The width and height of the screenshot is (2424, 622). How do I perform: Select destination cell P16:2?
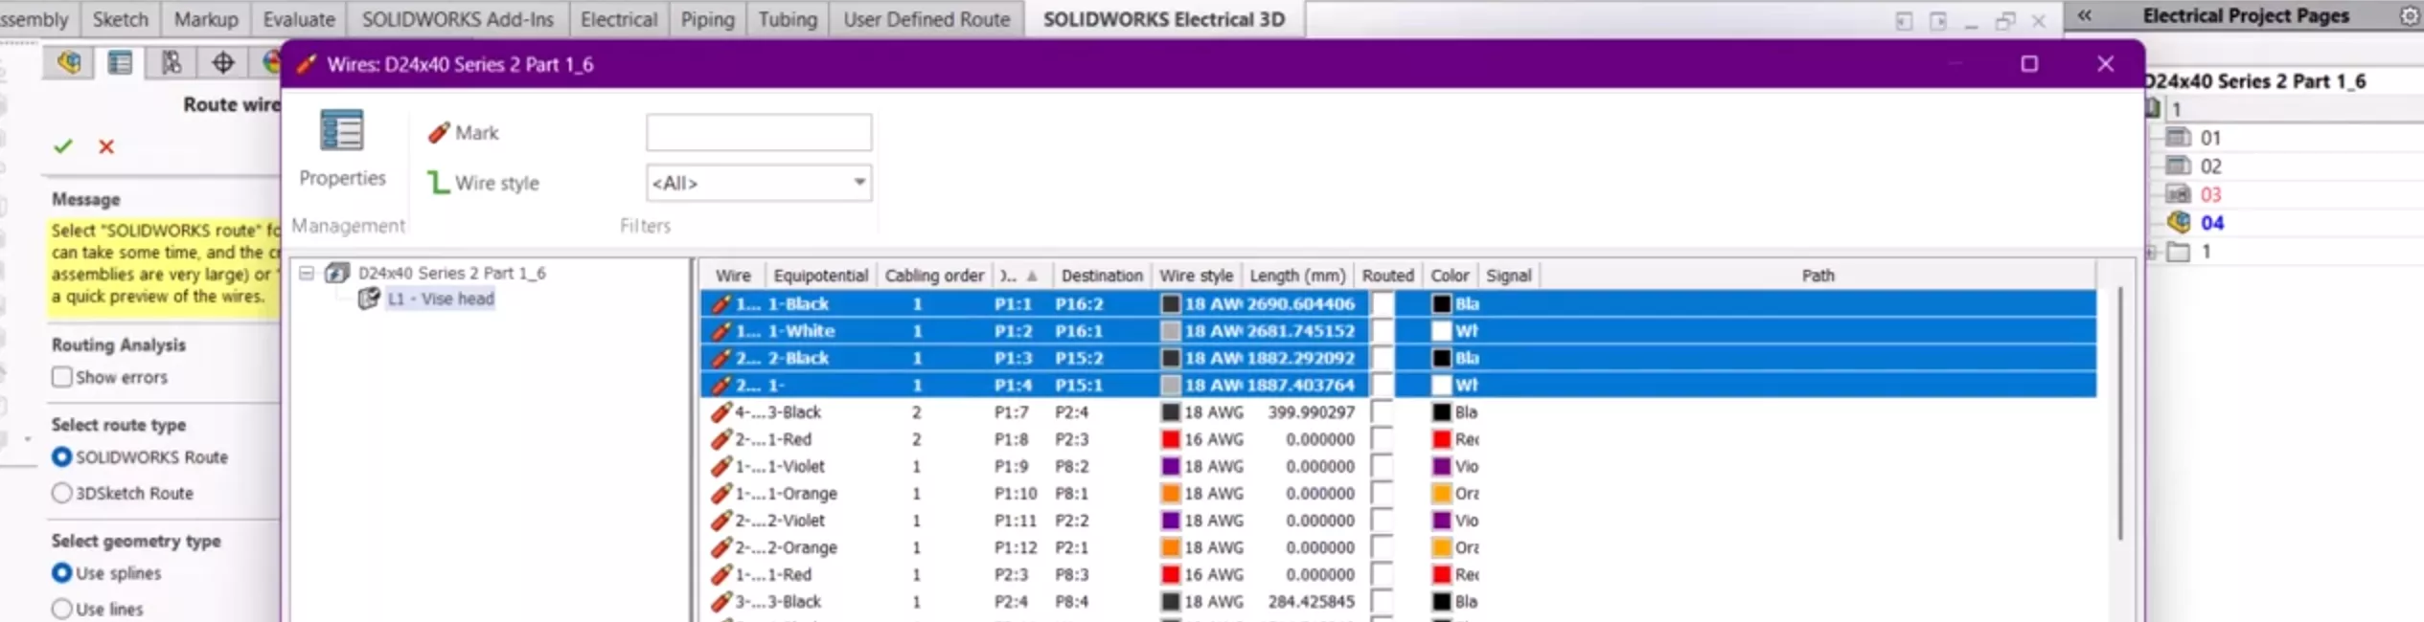pyautogui.click(x=1079, y=304)
